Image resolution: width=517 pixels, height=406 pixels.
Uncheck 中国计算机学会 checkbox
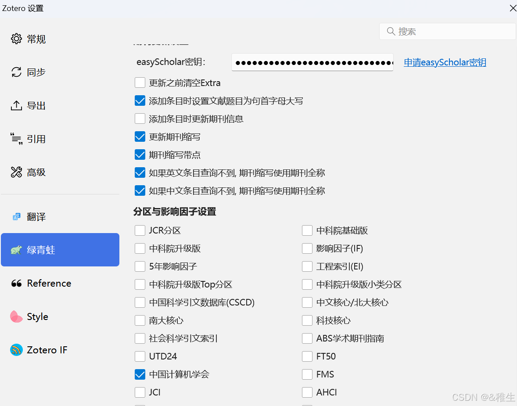[x=140, y=374]
